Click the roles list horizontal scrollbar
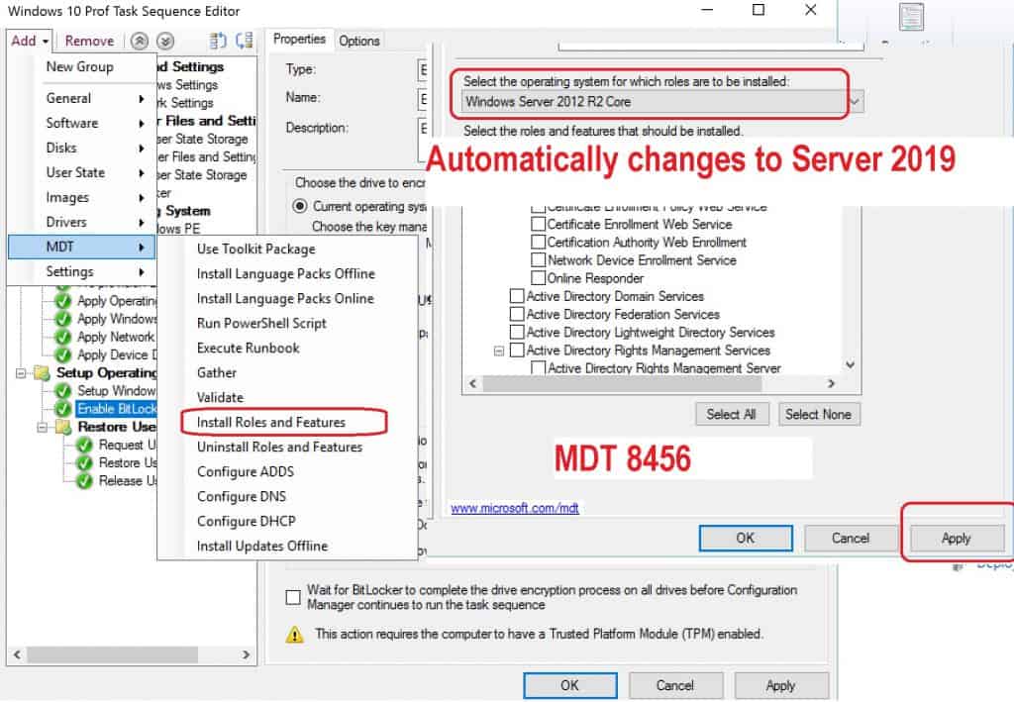The width and height of the screenshot is (1014, 702). click(622, 384)
